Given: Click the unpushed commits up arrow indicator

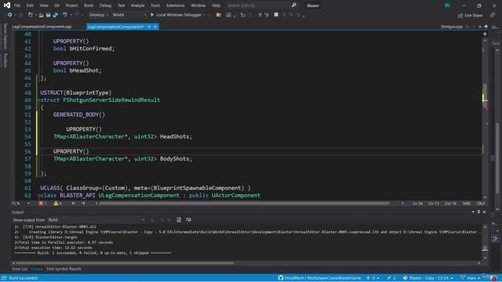Looking at the screenshot, I should [x=373, y=278].
